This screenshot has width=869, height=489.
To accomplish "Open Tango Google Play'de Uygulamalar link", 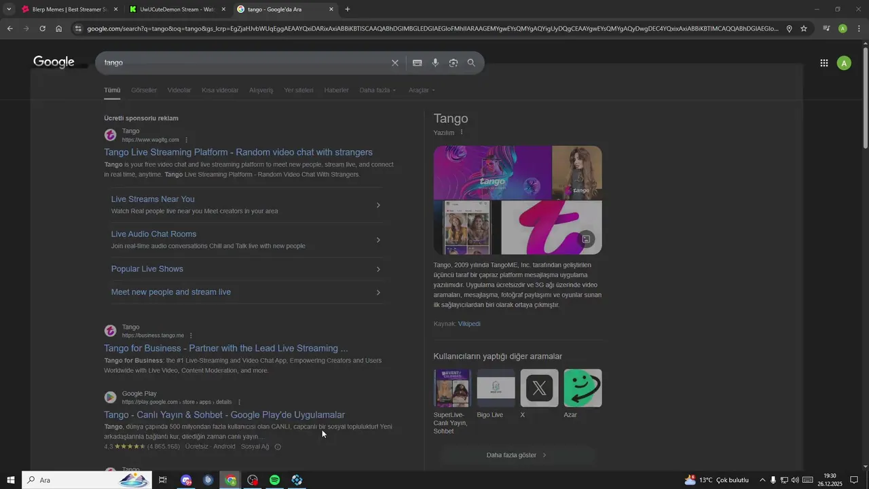I will pos(225,415).
